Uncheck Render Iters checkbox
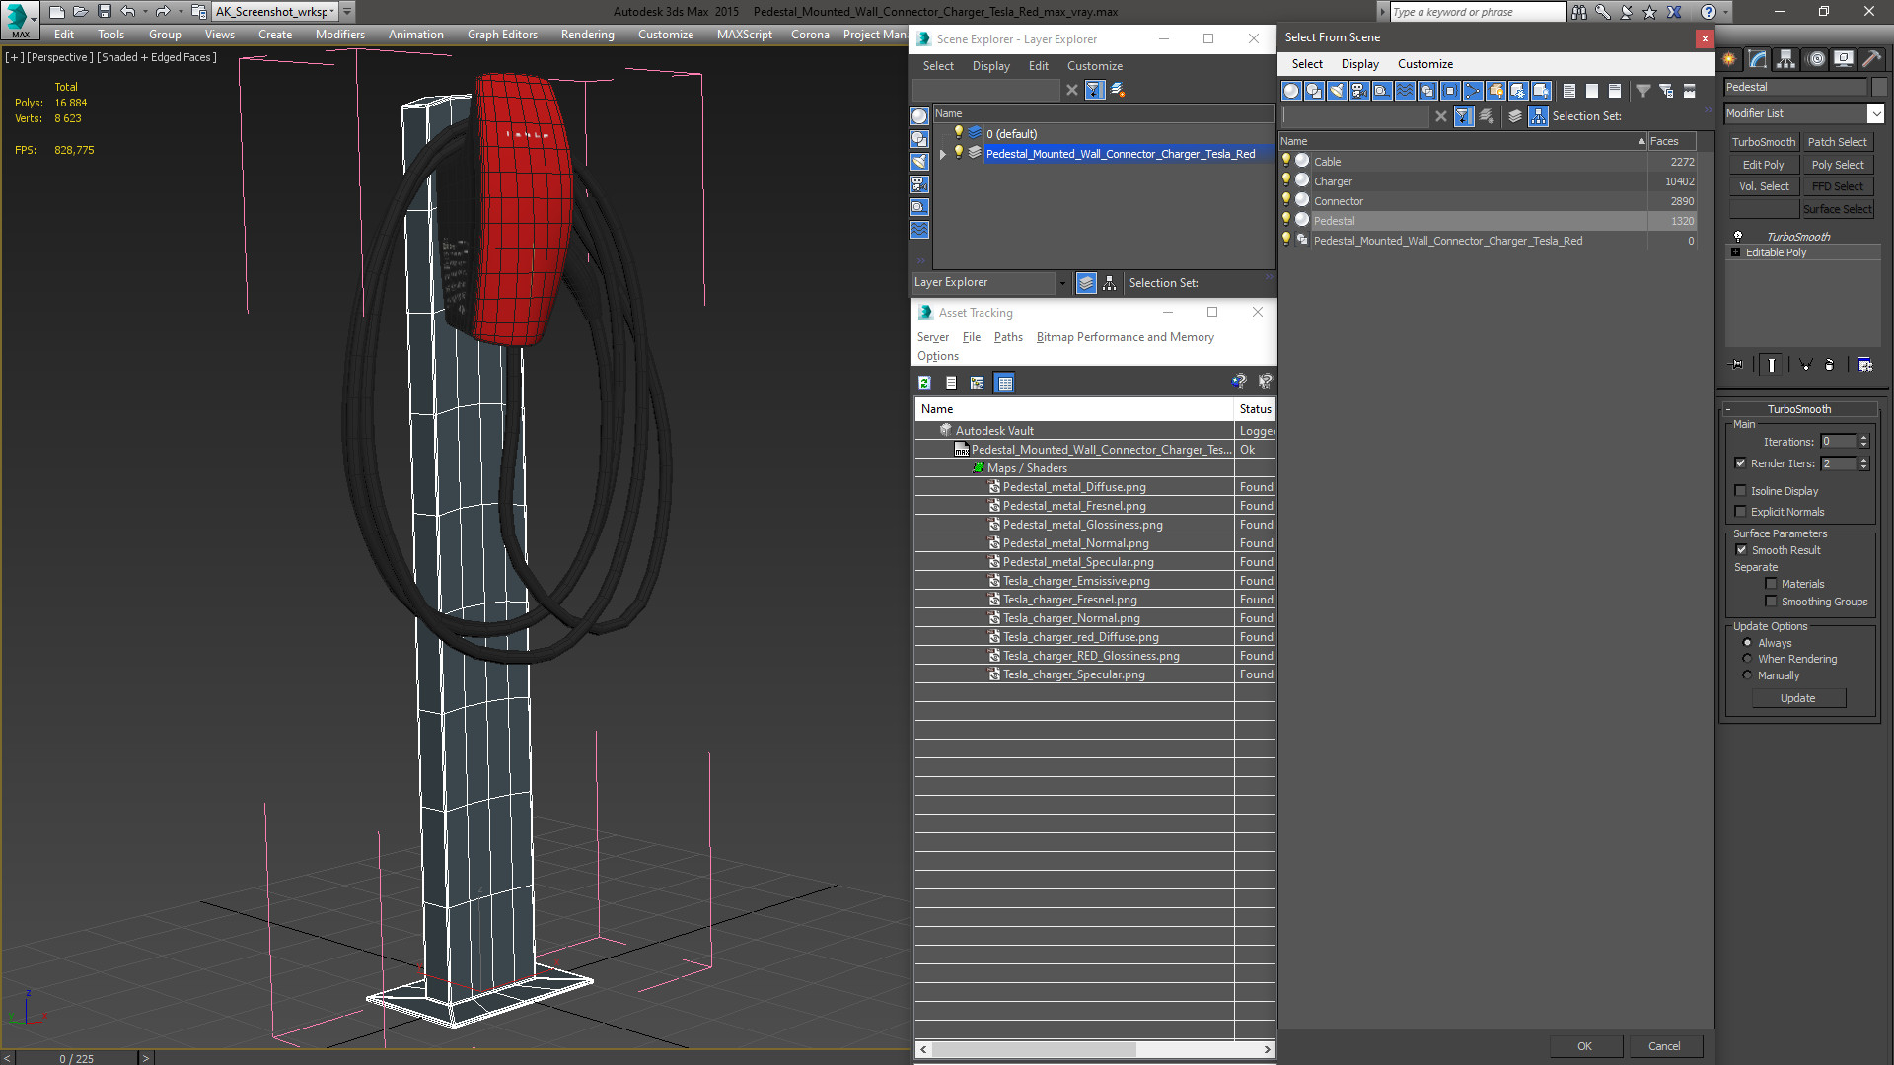The width and height of the screenshot is (1894, 1065). pos(1740,463)
